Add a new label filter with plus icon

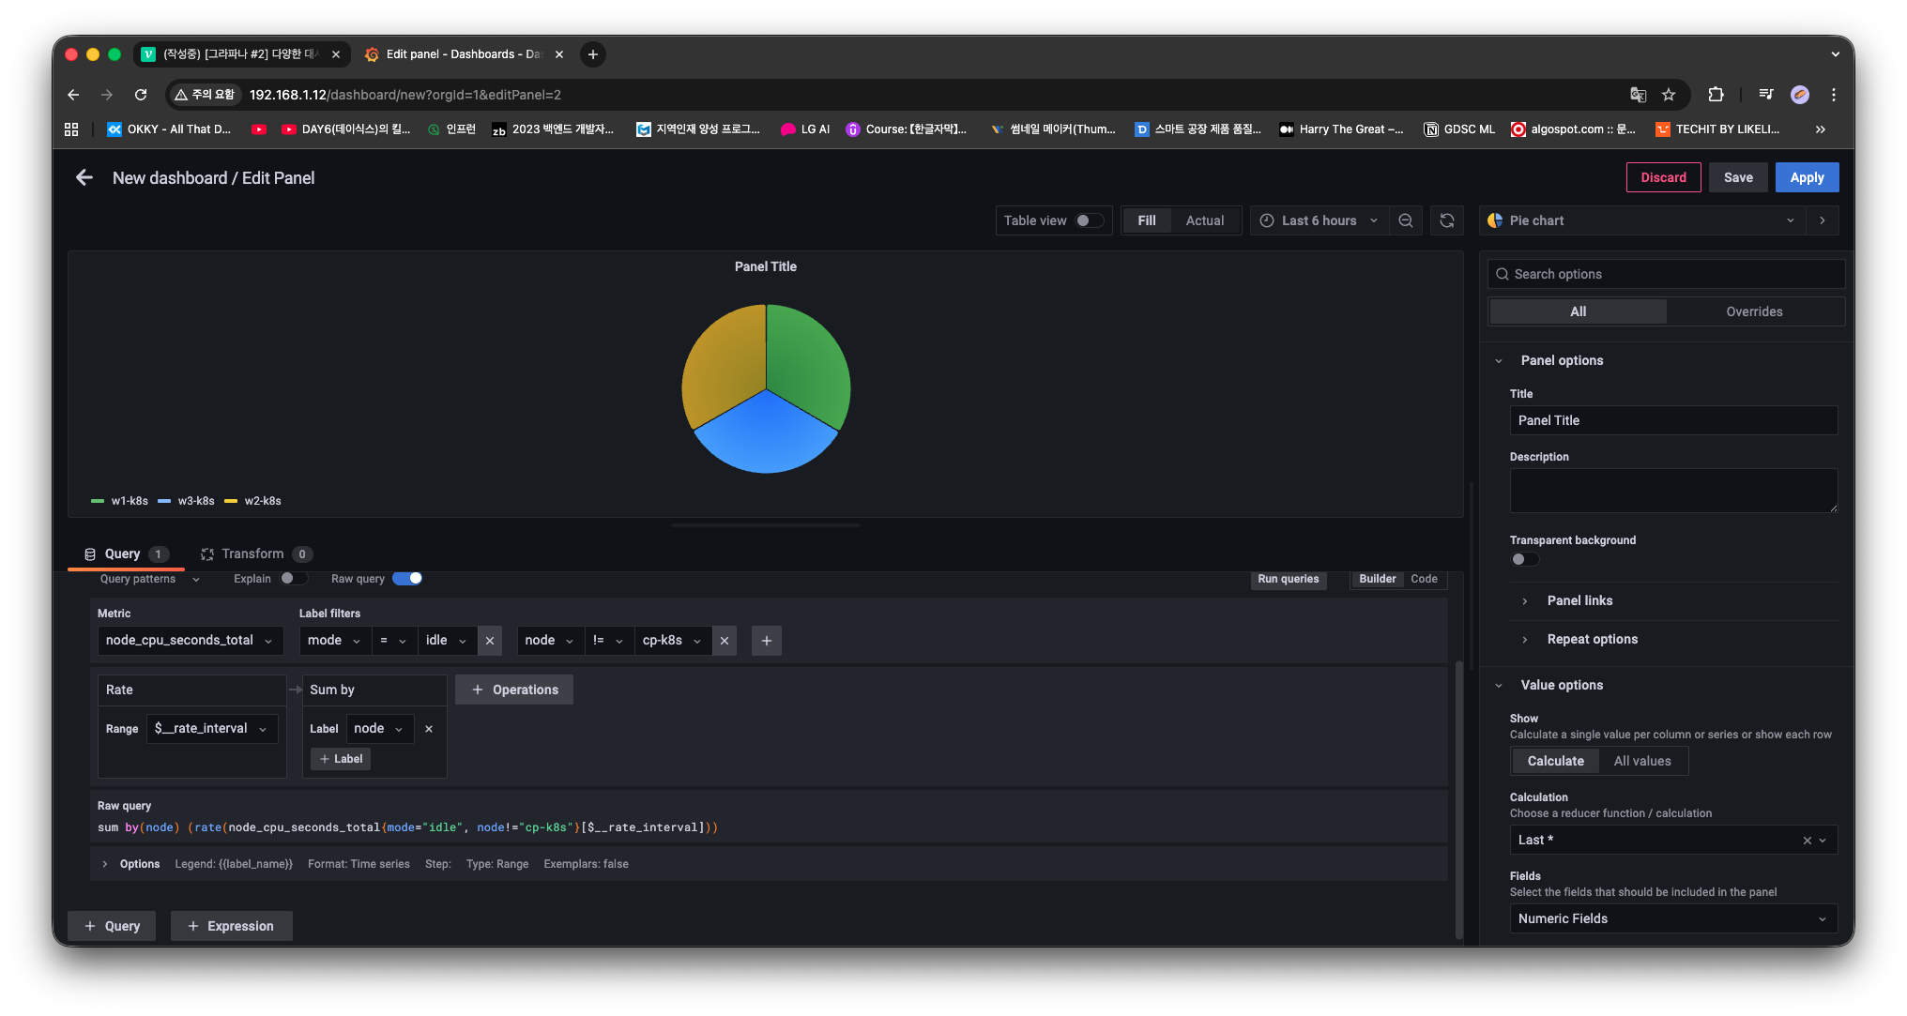tap(767, 641)
